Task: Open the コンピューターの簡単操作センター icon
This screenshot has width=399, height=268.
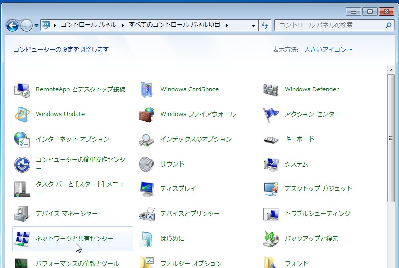Action: tap(22, 164)
